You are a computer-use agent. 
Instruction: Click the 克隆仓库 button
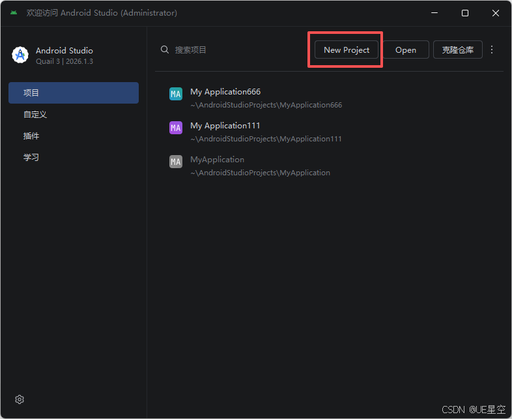[x=457, y=50]
